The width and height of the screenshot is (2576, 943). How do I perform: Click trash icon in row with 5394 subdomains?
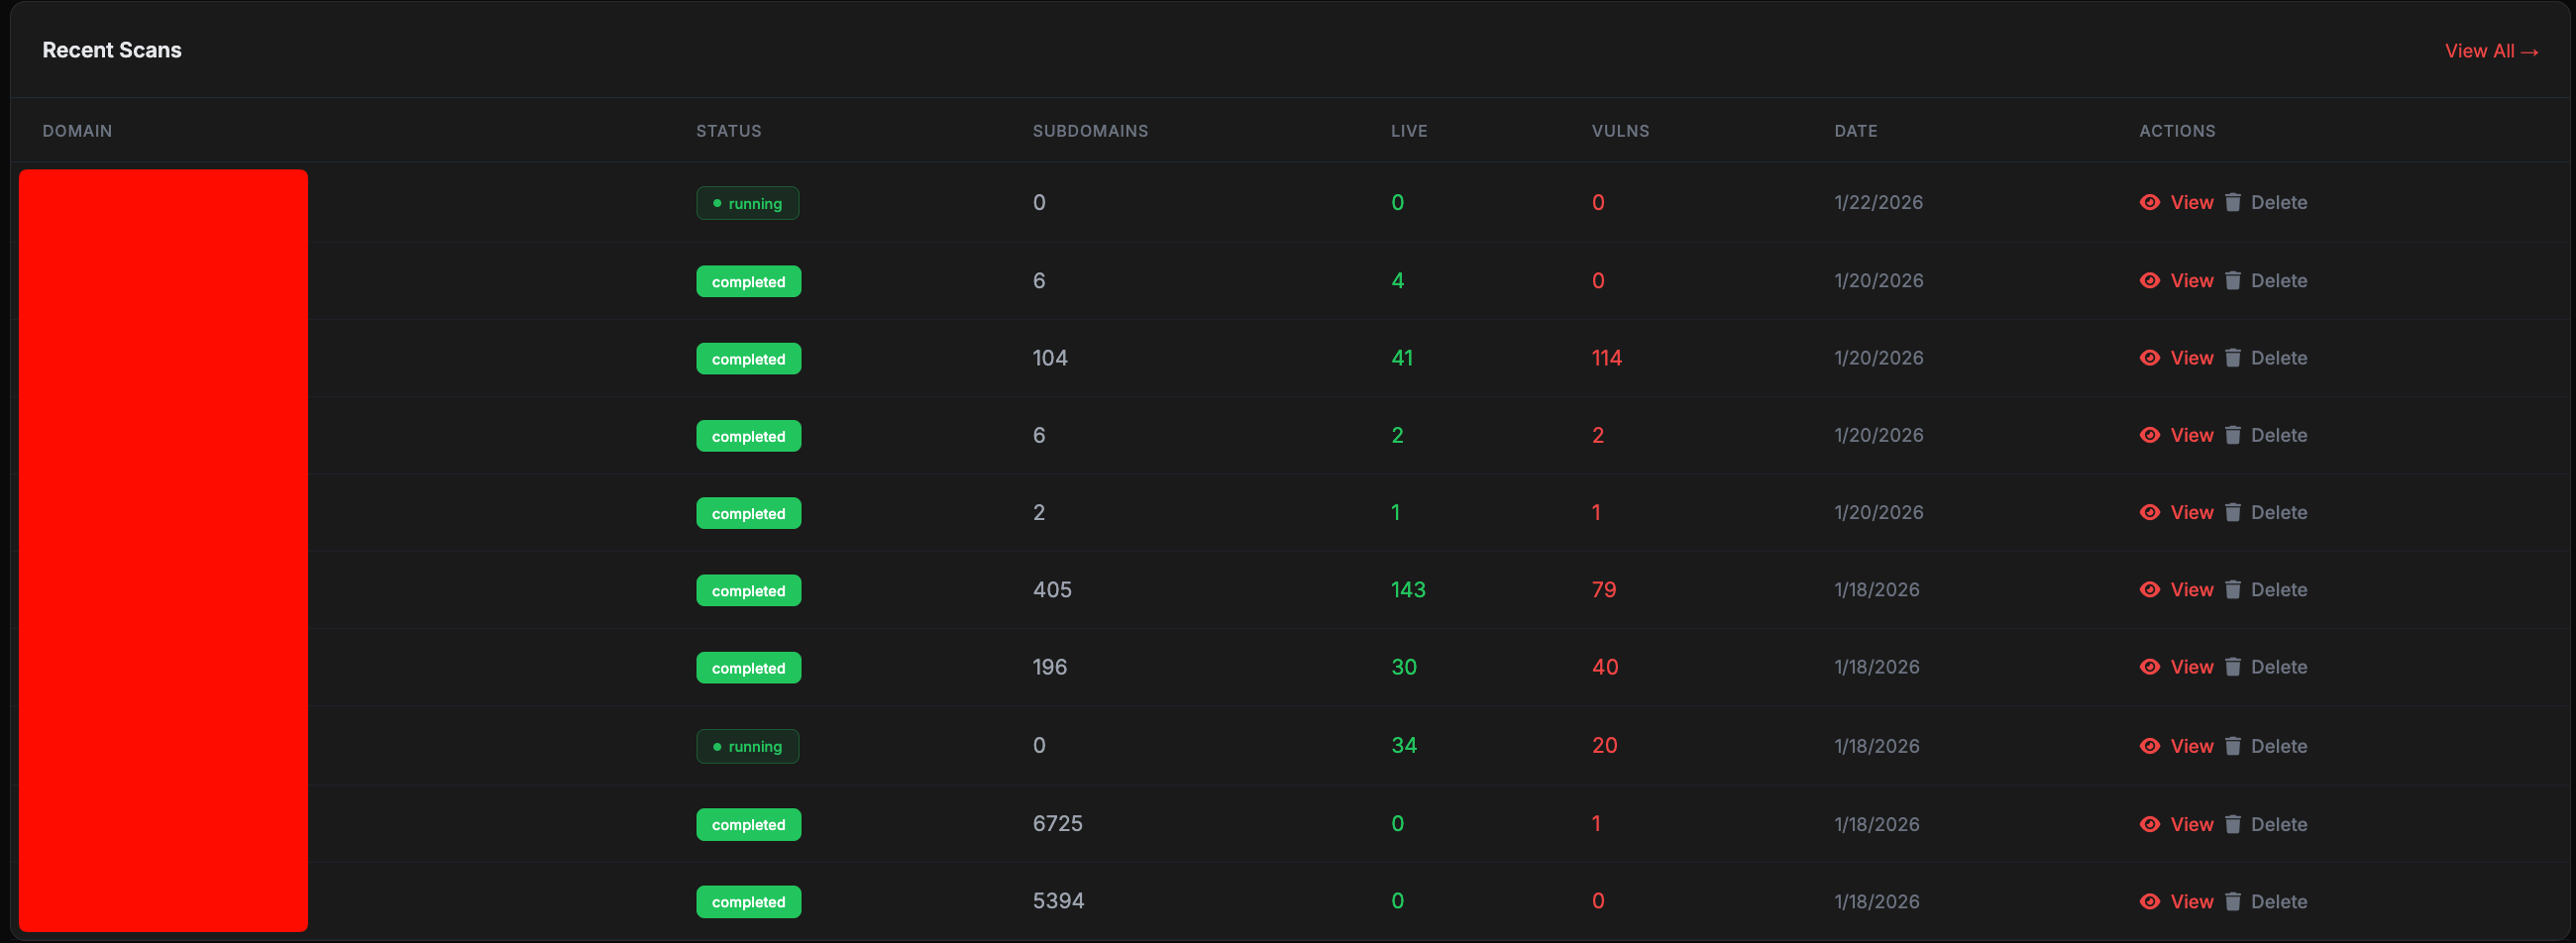point(2232,901)
